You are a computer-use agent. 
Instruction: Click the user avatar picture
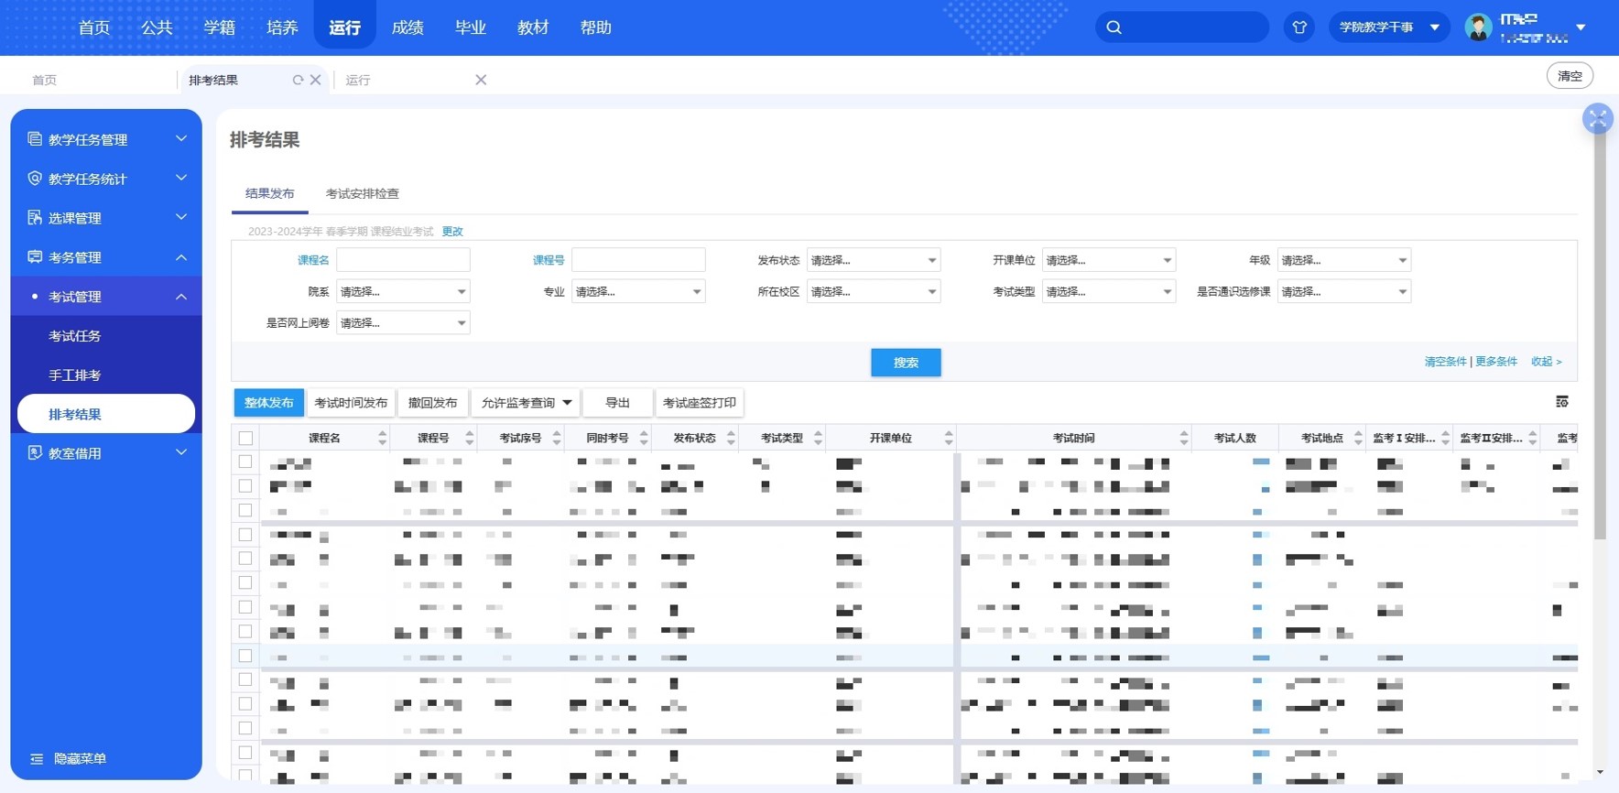pos(1478,27)
